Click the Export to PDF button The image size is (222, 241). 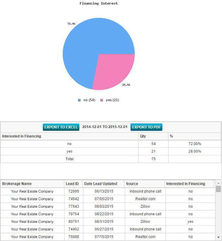point(146,127)
